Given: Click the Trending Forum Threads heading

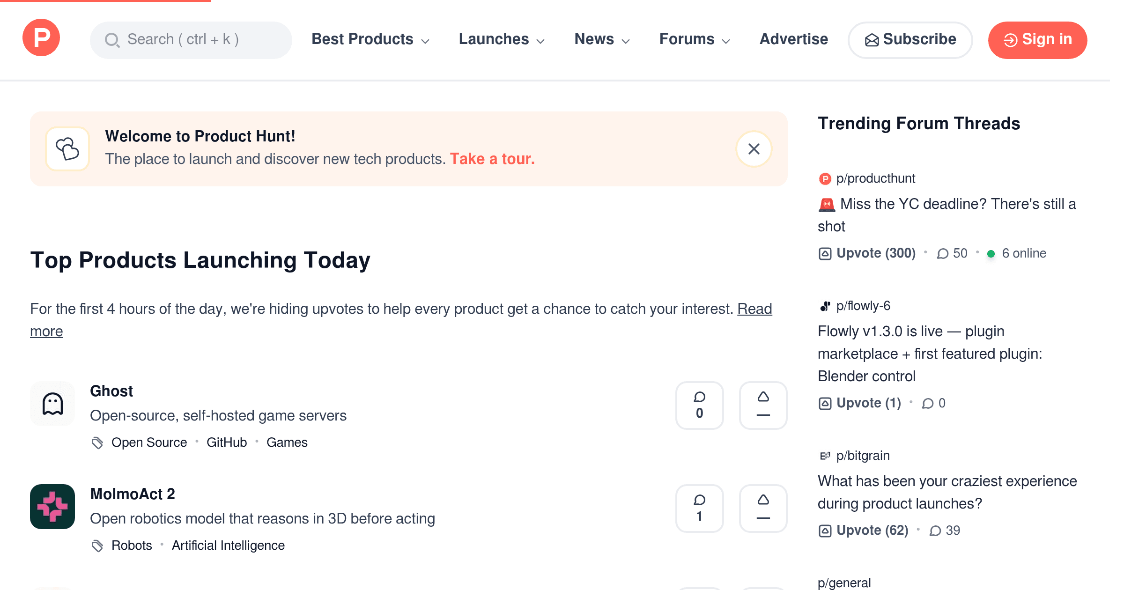Looking at the screenshot, I should 919,124.
